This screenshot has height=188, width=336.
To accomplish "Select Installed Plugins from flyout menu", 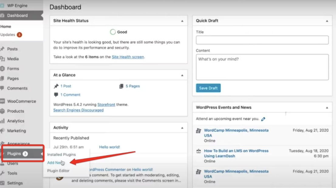I will pos(61,154).
